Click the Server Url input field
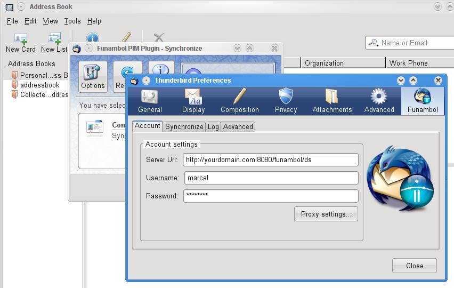The width and height of the screenshot is (454, 288). click(x=271, y=160)
